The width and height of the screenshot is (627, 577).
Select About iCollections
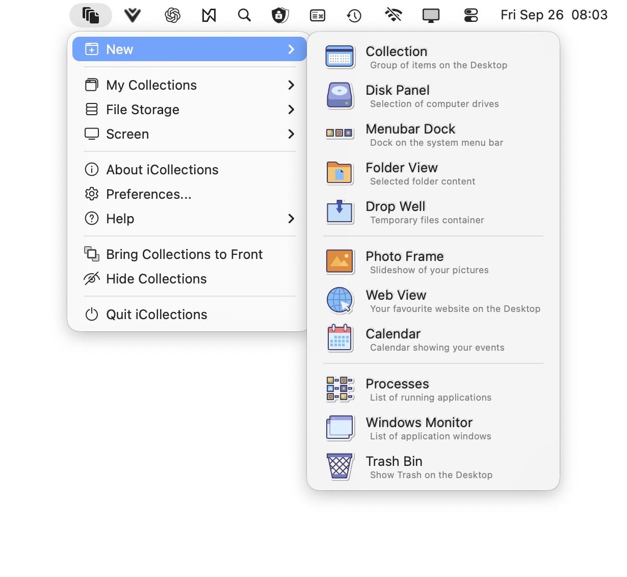click(x=162, y=170)
